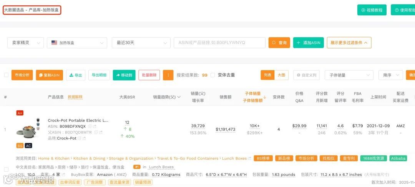Viewport: 415px width, 187px height.
Task: Click the 导出明细 button
Action: [99, 75]
